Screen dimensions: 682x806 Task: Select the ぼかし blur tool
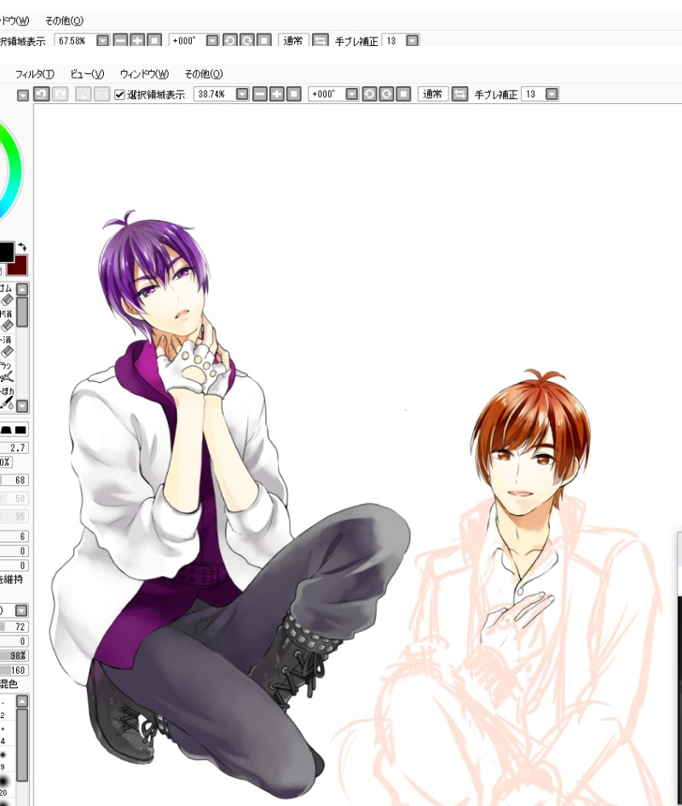click(7, 398)
